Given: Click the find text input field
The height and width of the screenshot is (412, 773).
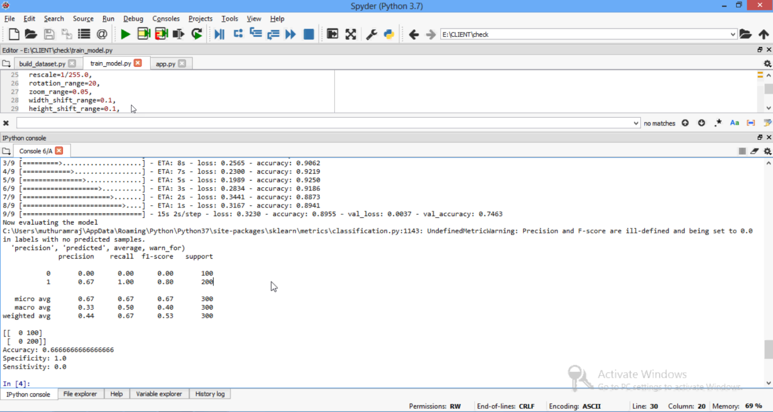Looking at the screenshot, I should 325,123.
